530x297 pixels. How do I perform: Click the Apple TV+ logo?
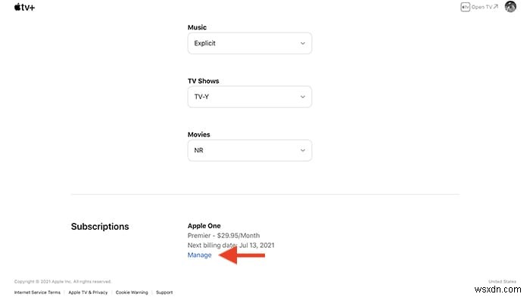(24, 7)
